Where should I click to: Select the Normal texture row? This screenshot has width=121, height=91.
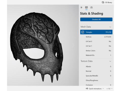point(96,71)
